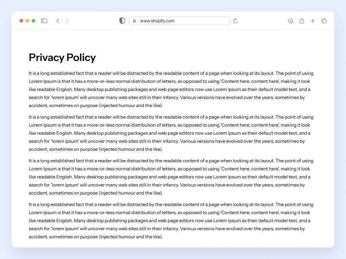
Task: Show tab overview using the tabs icon
Action: pyautogui.click(x=324, y=21)
